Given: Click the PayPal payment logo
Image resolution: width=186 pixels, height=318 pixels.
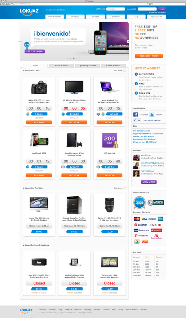Looking at the screenshot, I should click(152, 219).
